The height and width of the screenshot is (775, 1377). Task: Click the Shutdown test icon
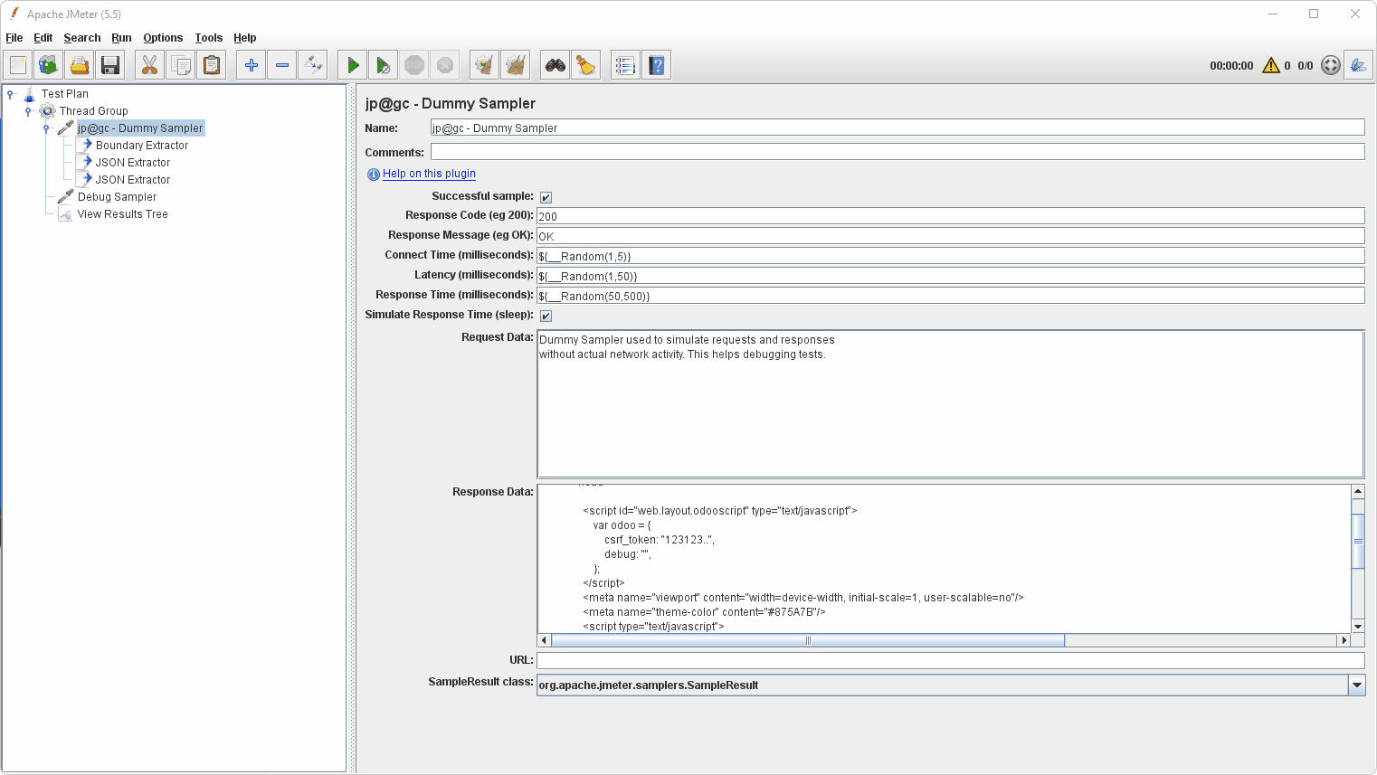(445, 65)
